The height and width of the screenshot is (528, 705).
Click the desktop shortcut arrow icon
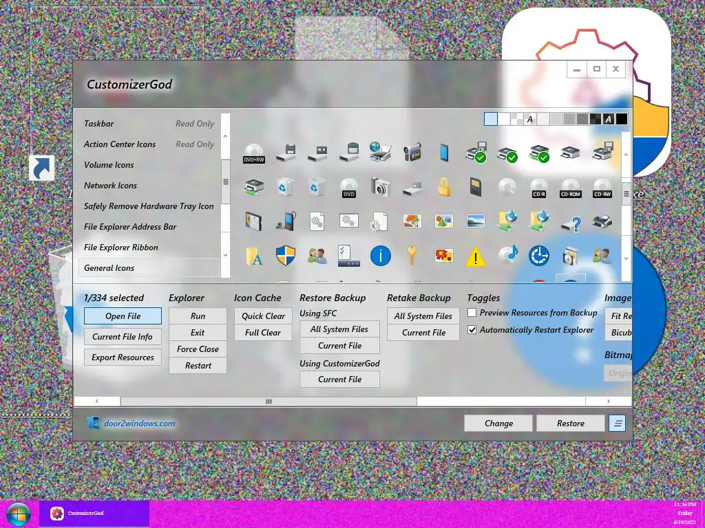click(42, 168)
